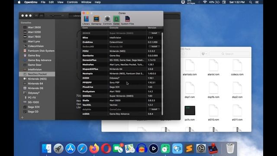Open Finder from the Dock
The image size is (277, 156).
pos(47,148)
